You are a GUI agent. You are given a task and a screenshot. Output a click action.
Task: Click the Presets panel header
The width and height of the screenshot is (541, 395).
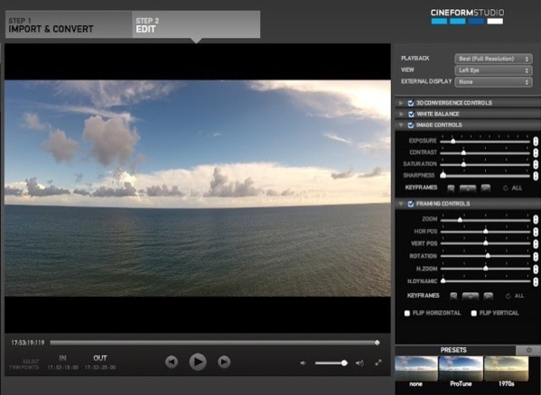(453, 350)
